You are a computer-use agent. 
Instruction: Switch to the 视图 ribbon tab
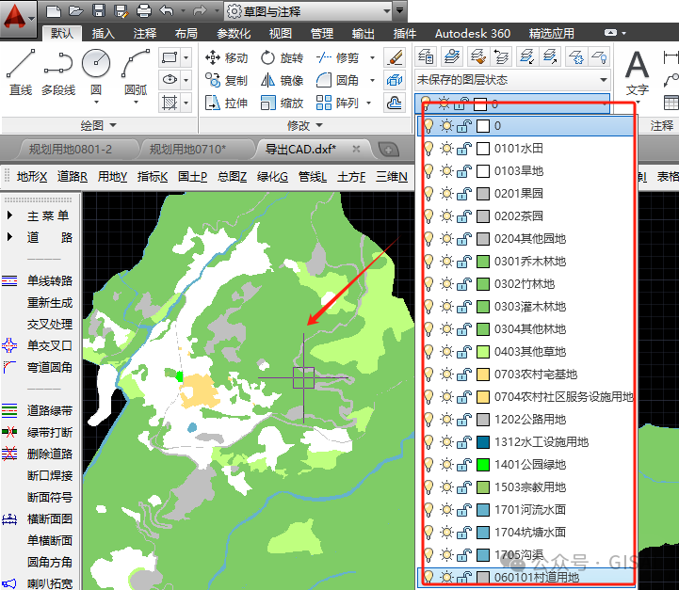coord(281,33)
